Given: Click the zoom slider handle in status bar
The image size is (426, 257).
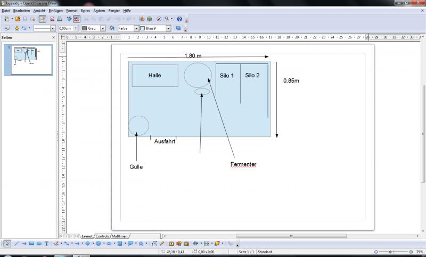Looking at the screenshot, I should 391,251.
